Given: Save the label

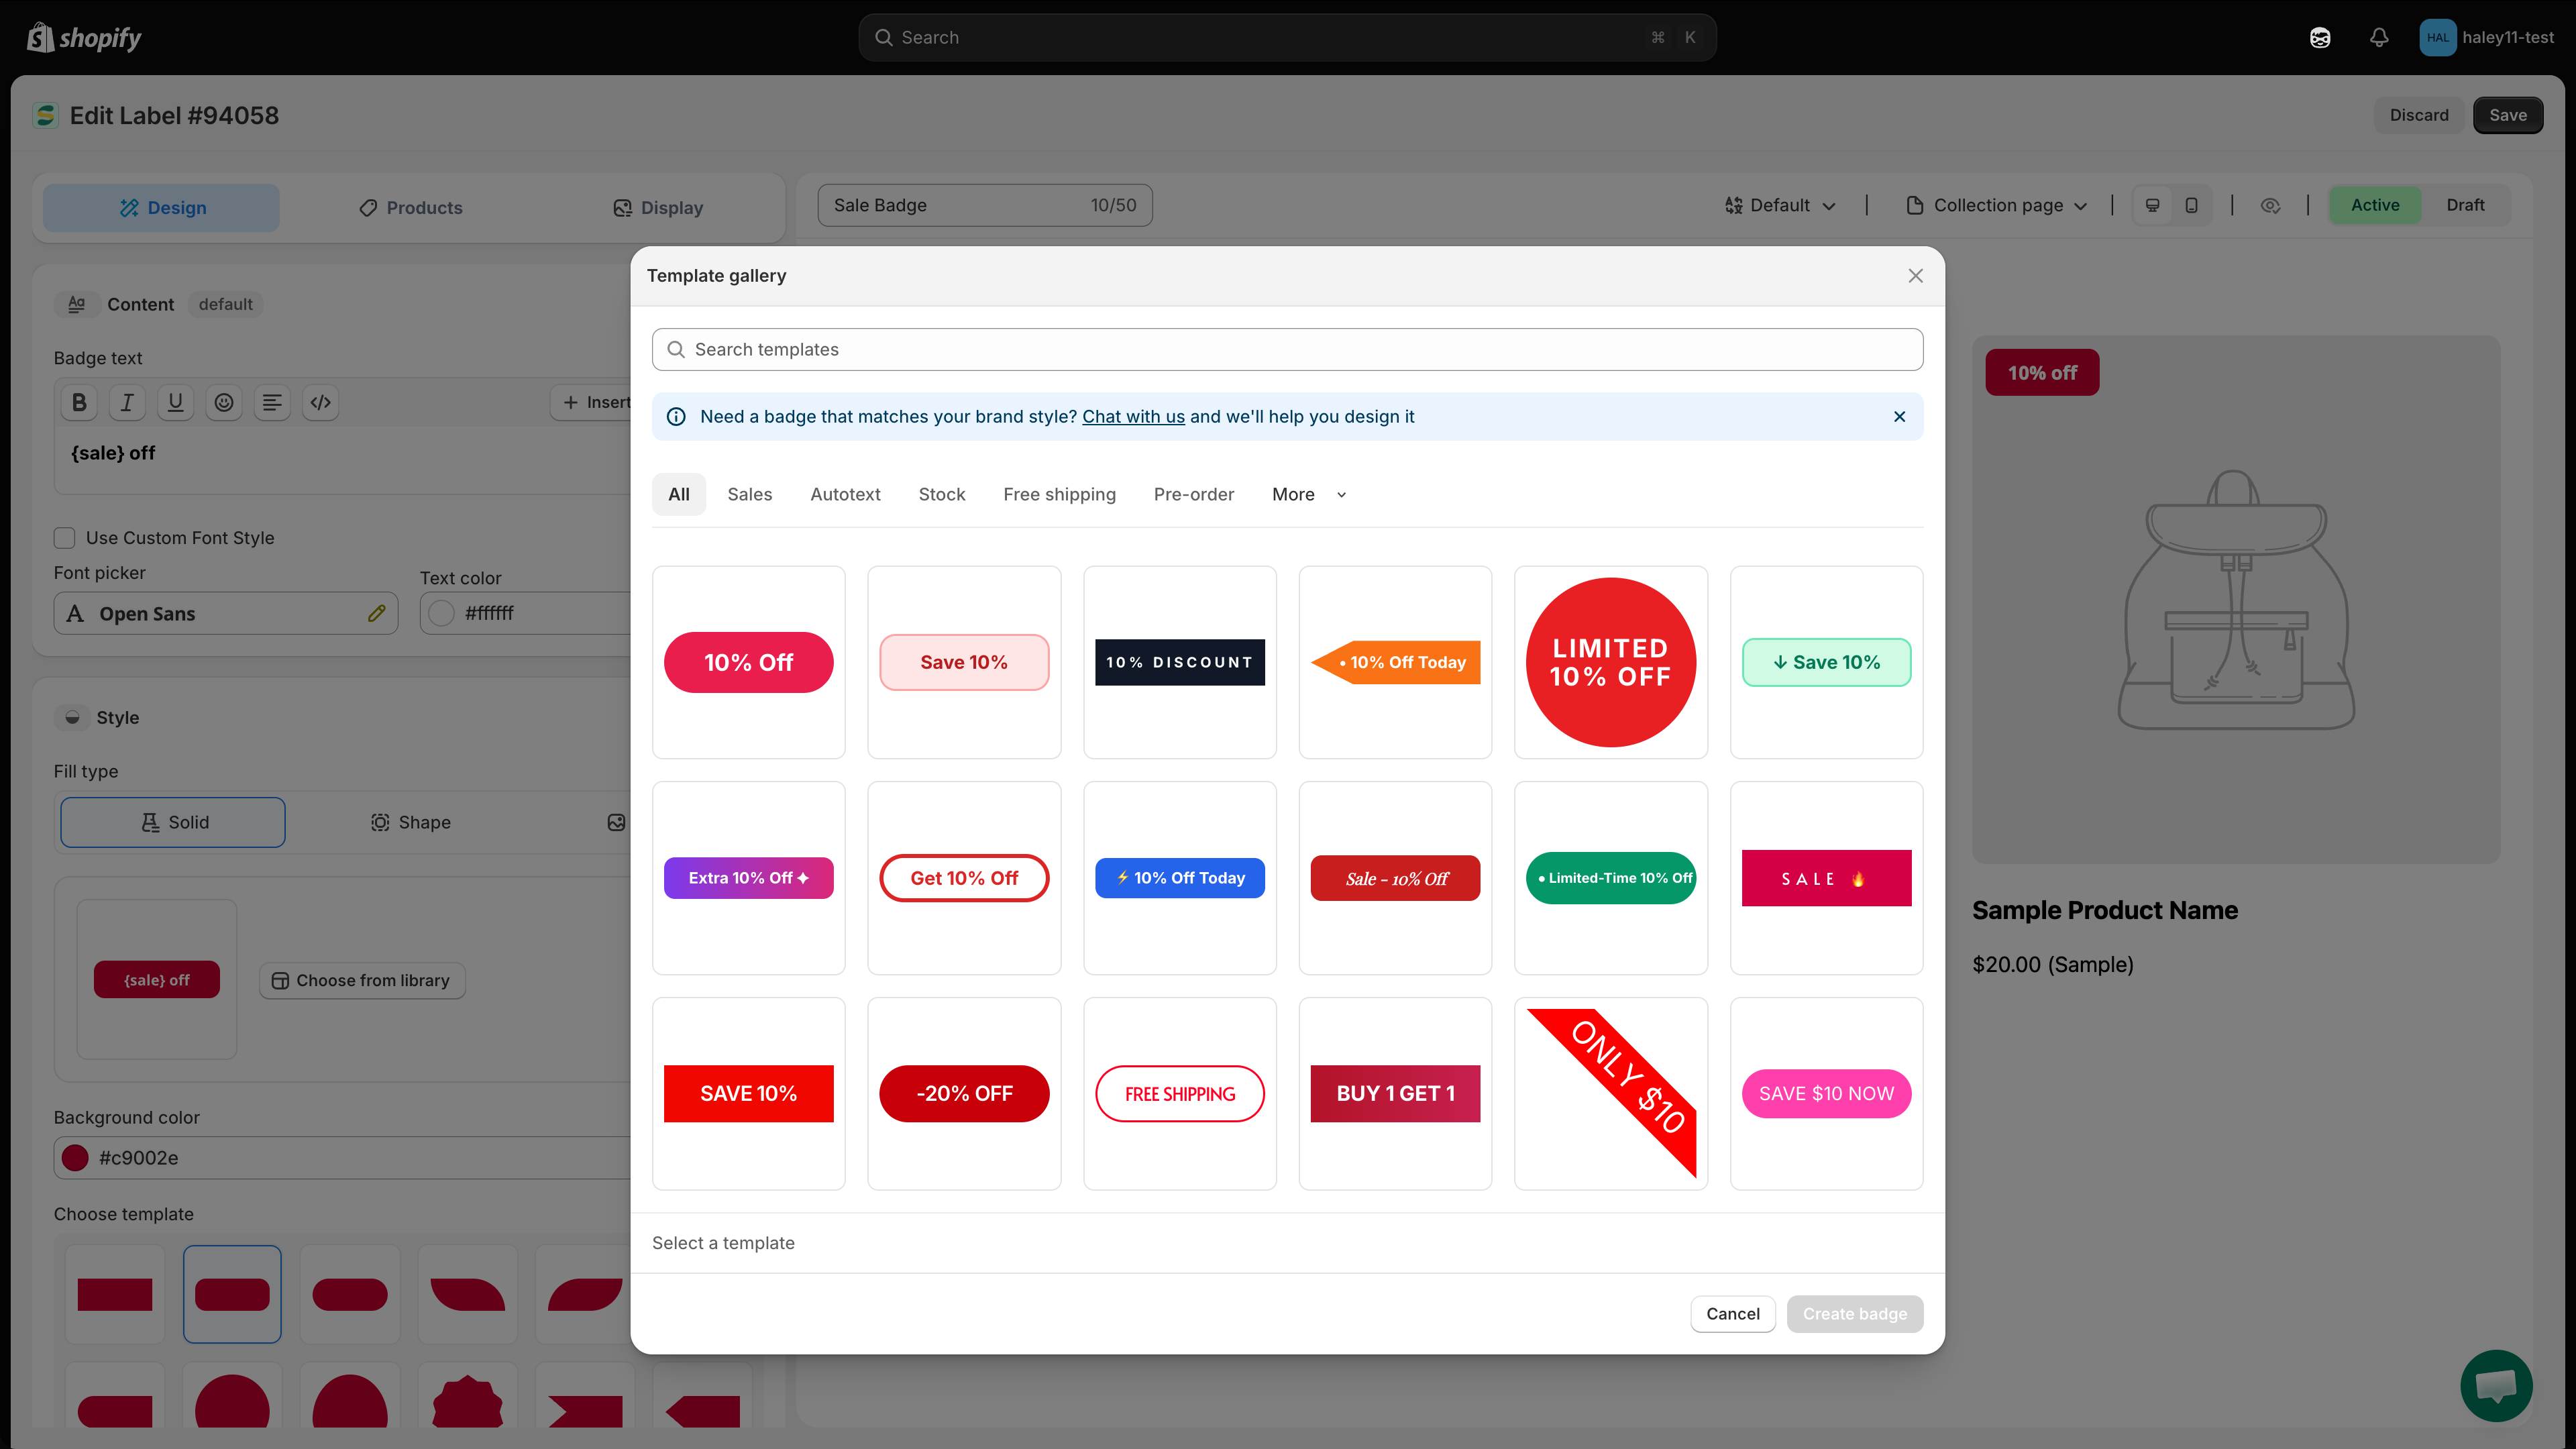Looking at the screenshot, I should click(x=2508, y=115).
